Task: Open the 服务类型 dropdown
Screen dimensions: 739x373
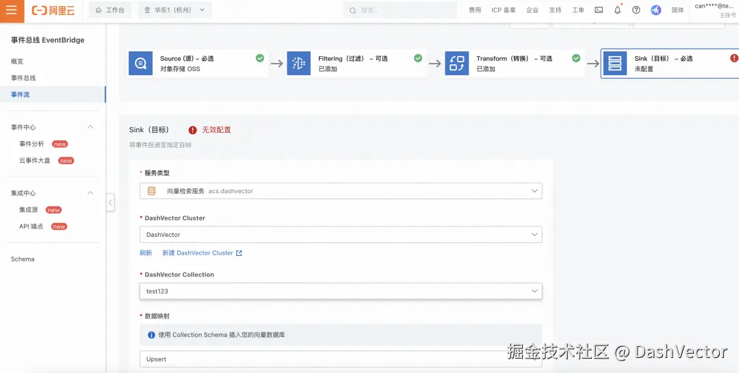Action: click(341, 191)
